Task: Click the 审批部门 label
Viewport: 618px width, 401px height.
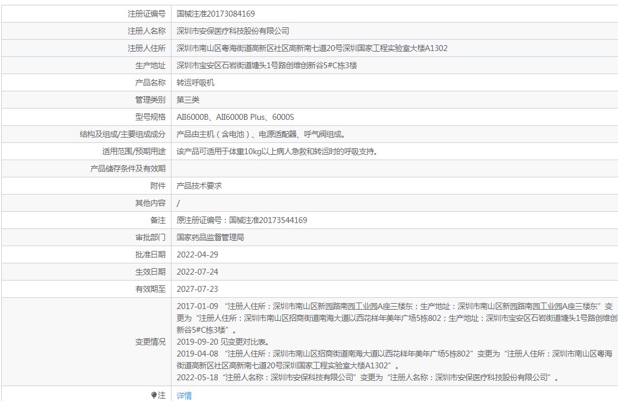Action: (151, 237)
